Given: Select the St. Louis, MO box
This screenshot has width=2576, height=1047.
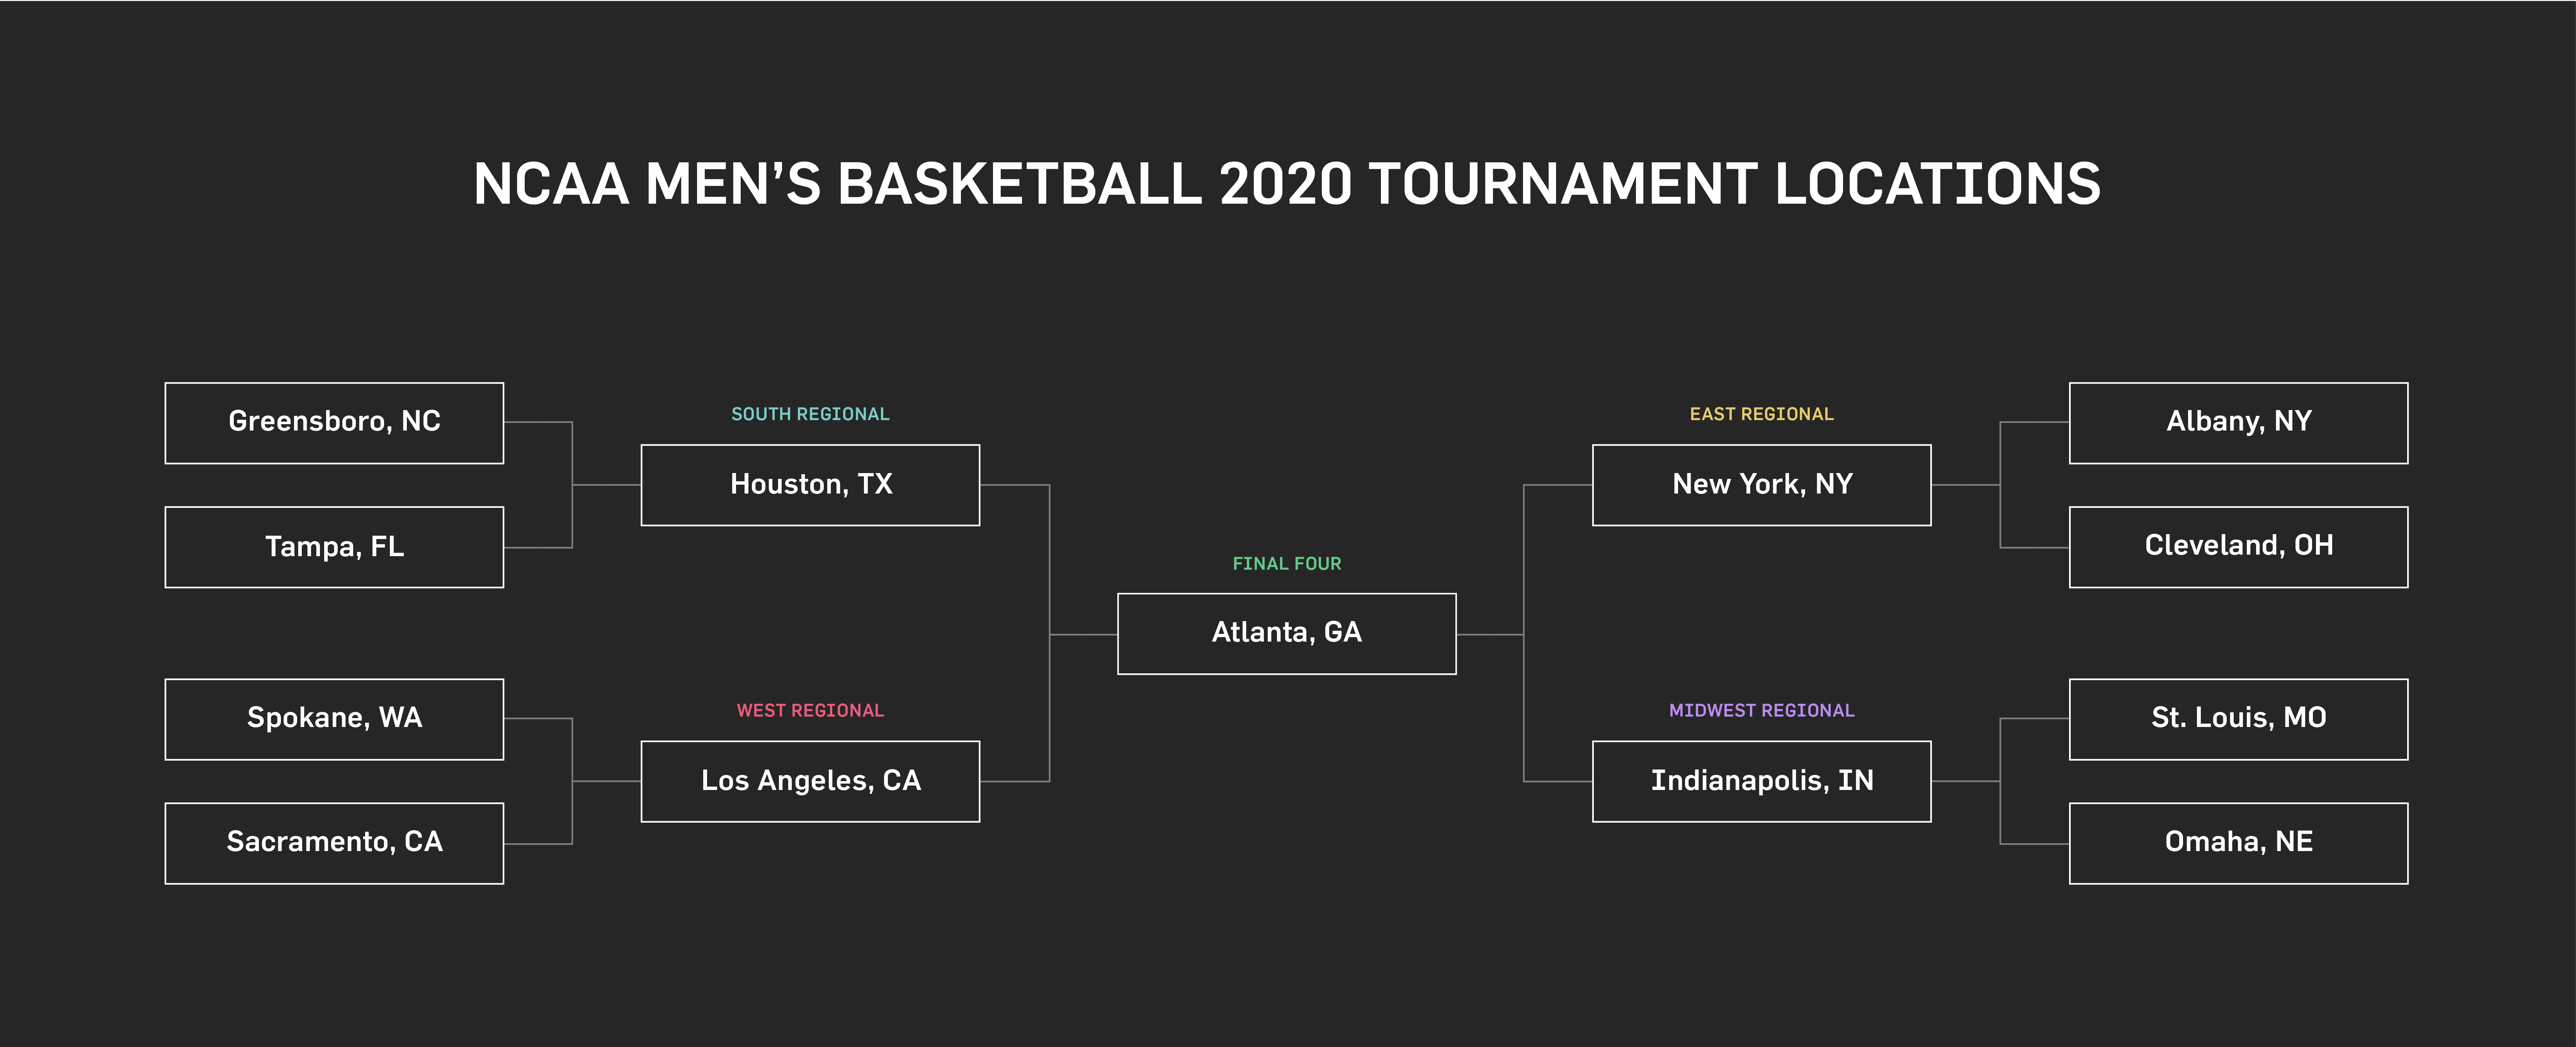Looking at the screenshot, I should coord(2239,719).
